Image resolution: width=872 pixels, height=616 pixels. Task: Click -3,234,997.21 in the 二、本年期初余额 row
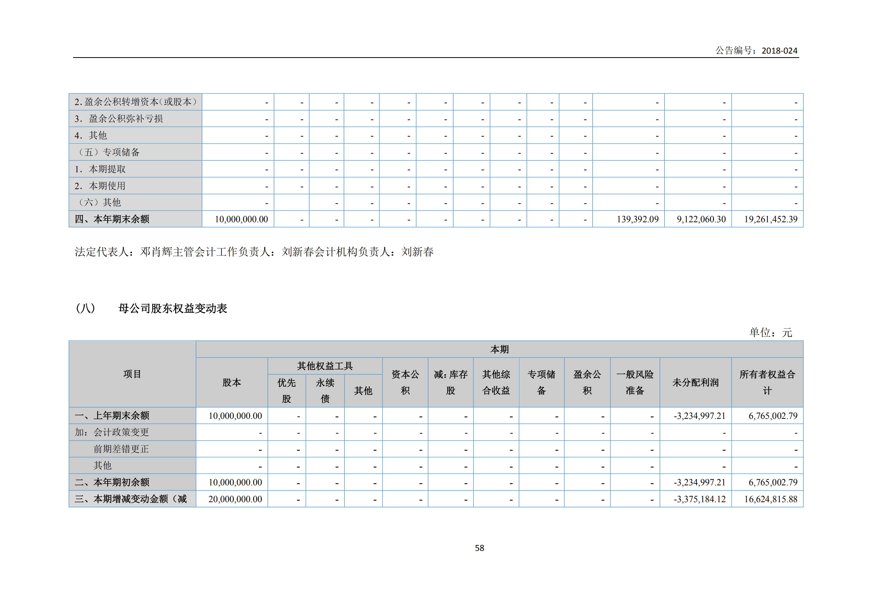click(700, 483)
